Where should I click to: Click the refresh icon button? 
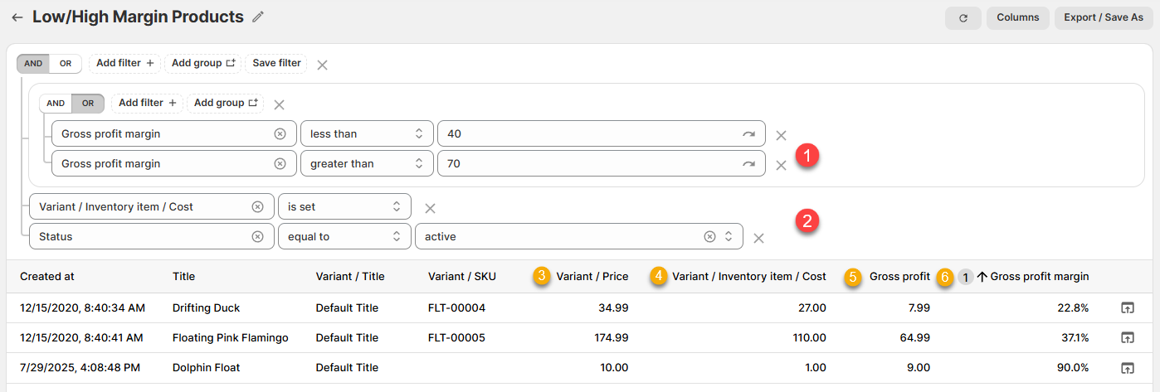(x=963, y=18)
